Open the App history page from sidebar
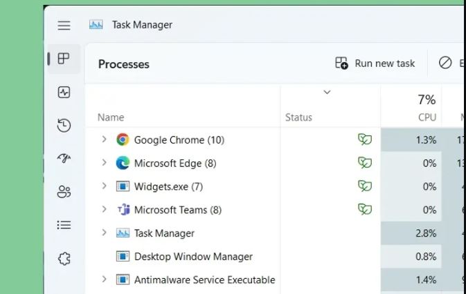466x294 pixels. pos(64,125)
